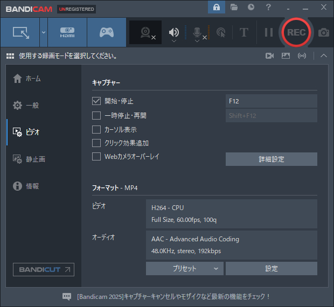Start recording with the REC button
This screenshot has height=307, width=334.
coord(296,32)
